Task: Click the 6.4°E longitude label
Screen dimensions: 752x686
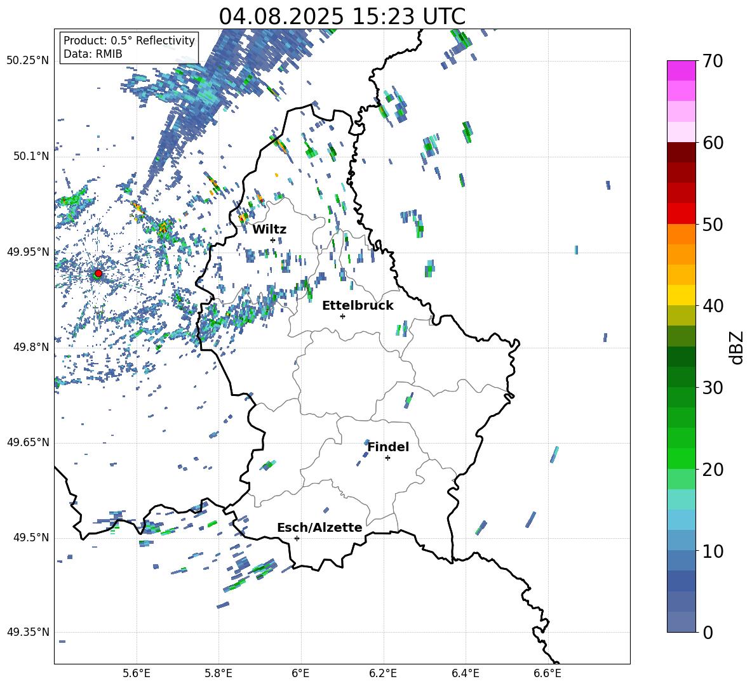Action: (466, 673)
